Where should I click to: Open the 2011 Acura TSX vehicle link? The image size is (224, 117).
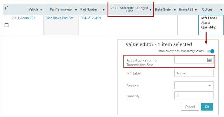click(24, 18)
